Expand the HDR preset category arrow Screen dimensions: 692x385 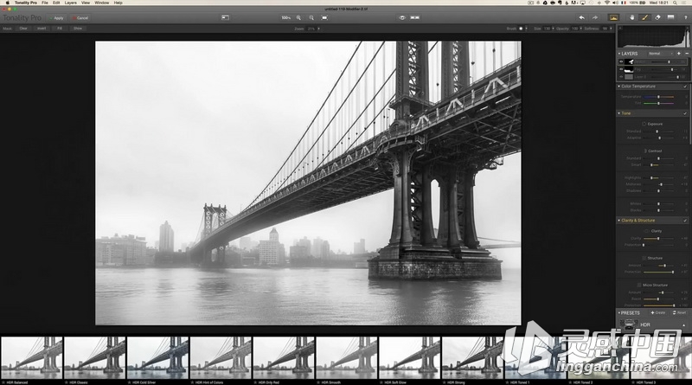(x=684, y=325)
